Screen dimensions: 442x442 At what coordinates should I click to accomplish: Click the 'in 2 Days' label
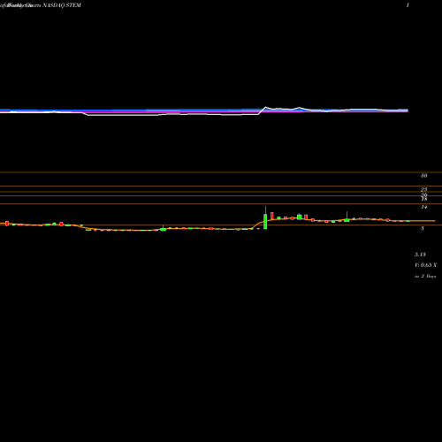coord(425,277)
